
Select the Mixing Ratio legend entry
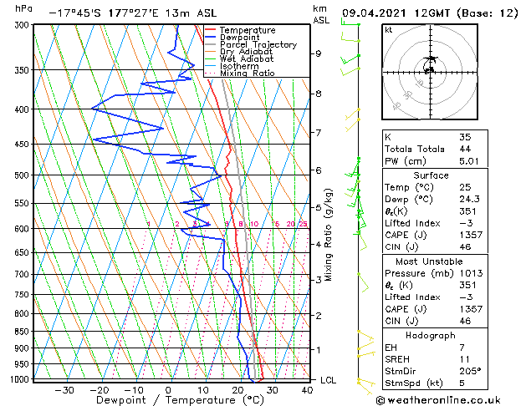246,74
